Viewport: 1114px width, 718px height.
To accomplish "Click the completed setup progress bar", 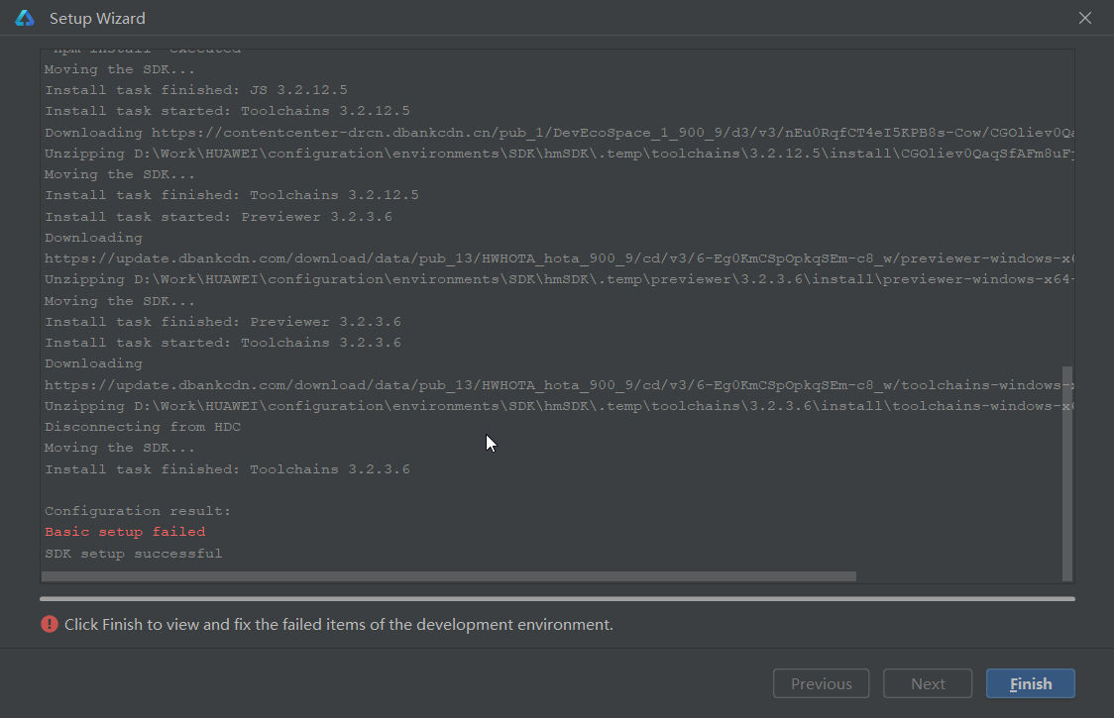I will (557, 599).
